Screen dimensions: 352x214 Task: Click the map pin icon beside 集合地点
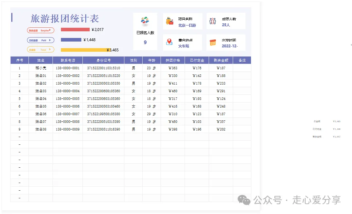(169, 42)
